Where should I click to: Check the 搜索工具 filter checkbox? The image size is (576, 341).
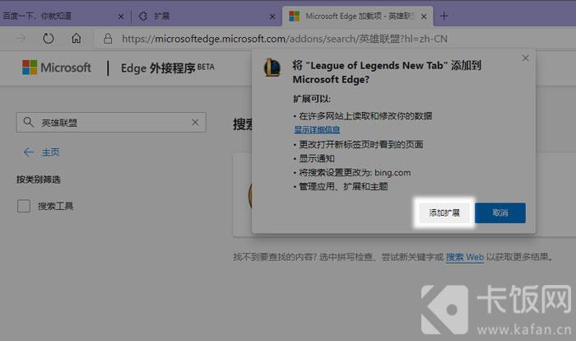[24, 206]
